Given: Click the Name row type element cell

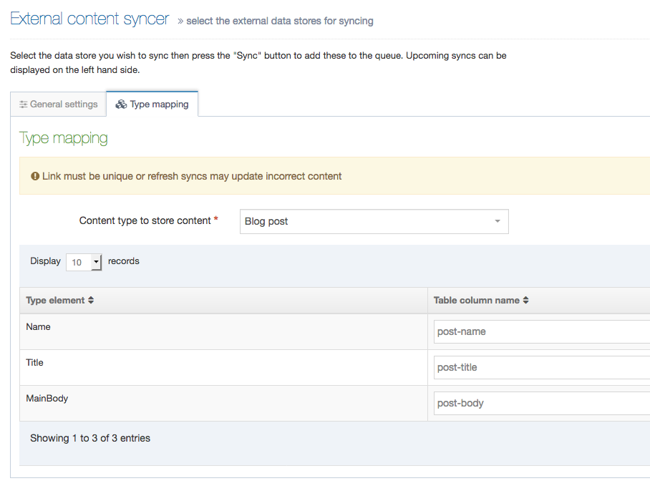Looking at the screenshot, I should (39, 327).
